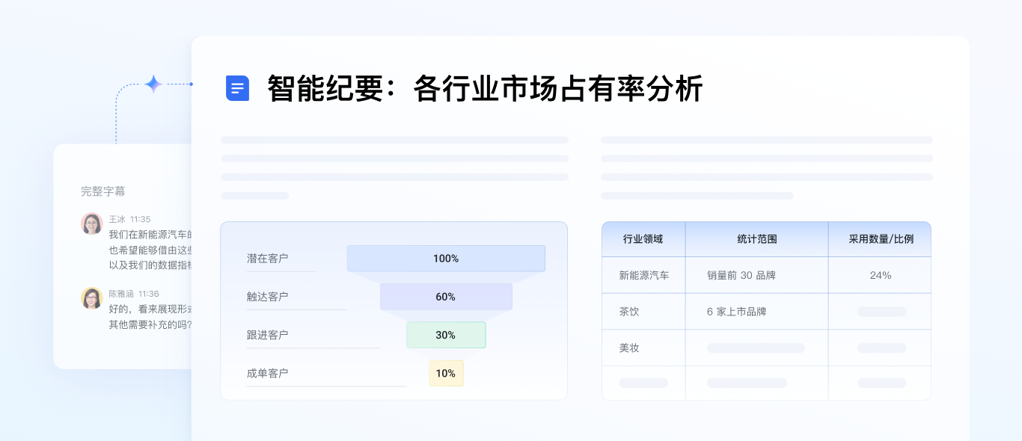The image size is (1022, 441).
Task: Click the yellow 10% funnel bar
Action: (x=446, y=373)
